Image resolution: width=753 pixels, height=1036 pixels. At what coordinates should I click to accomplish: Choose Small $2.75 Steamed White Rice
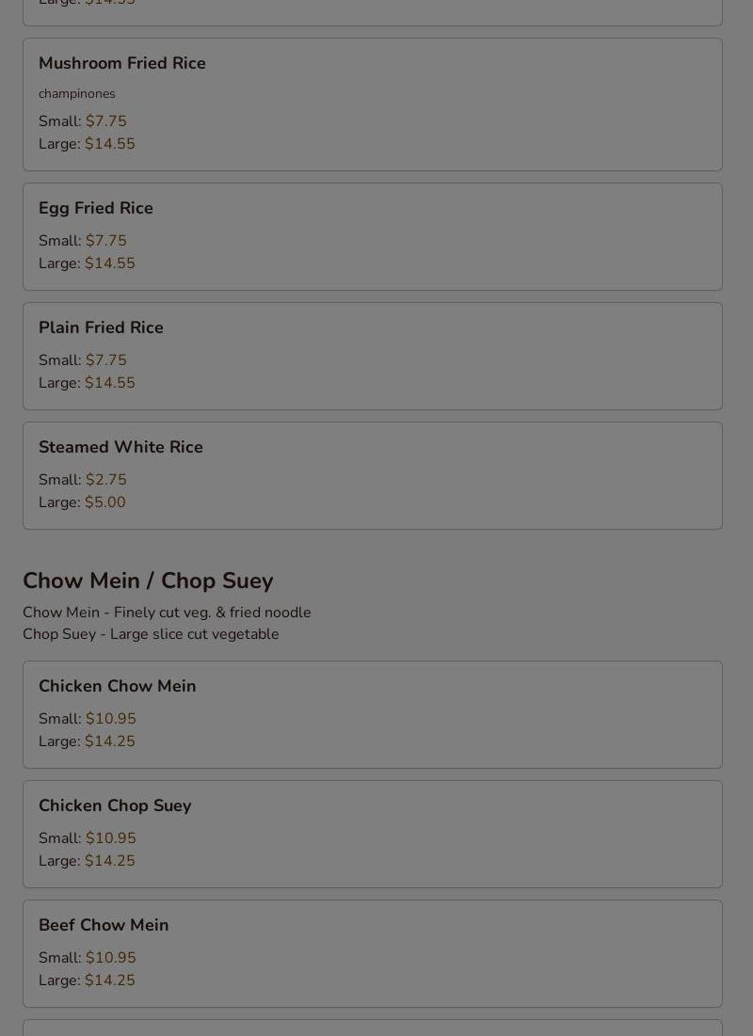click(x=105, y=480)
